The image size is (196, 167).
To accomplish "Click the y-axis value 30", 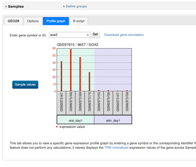I will tap(54, 70).
